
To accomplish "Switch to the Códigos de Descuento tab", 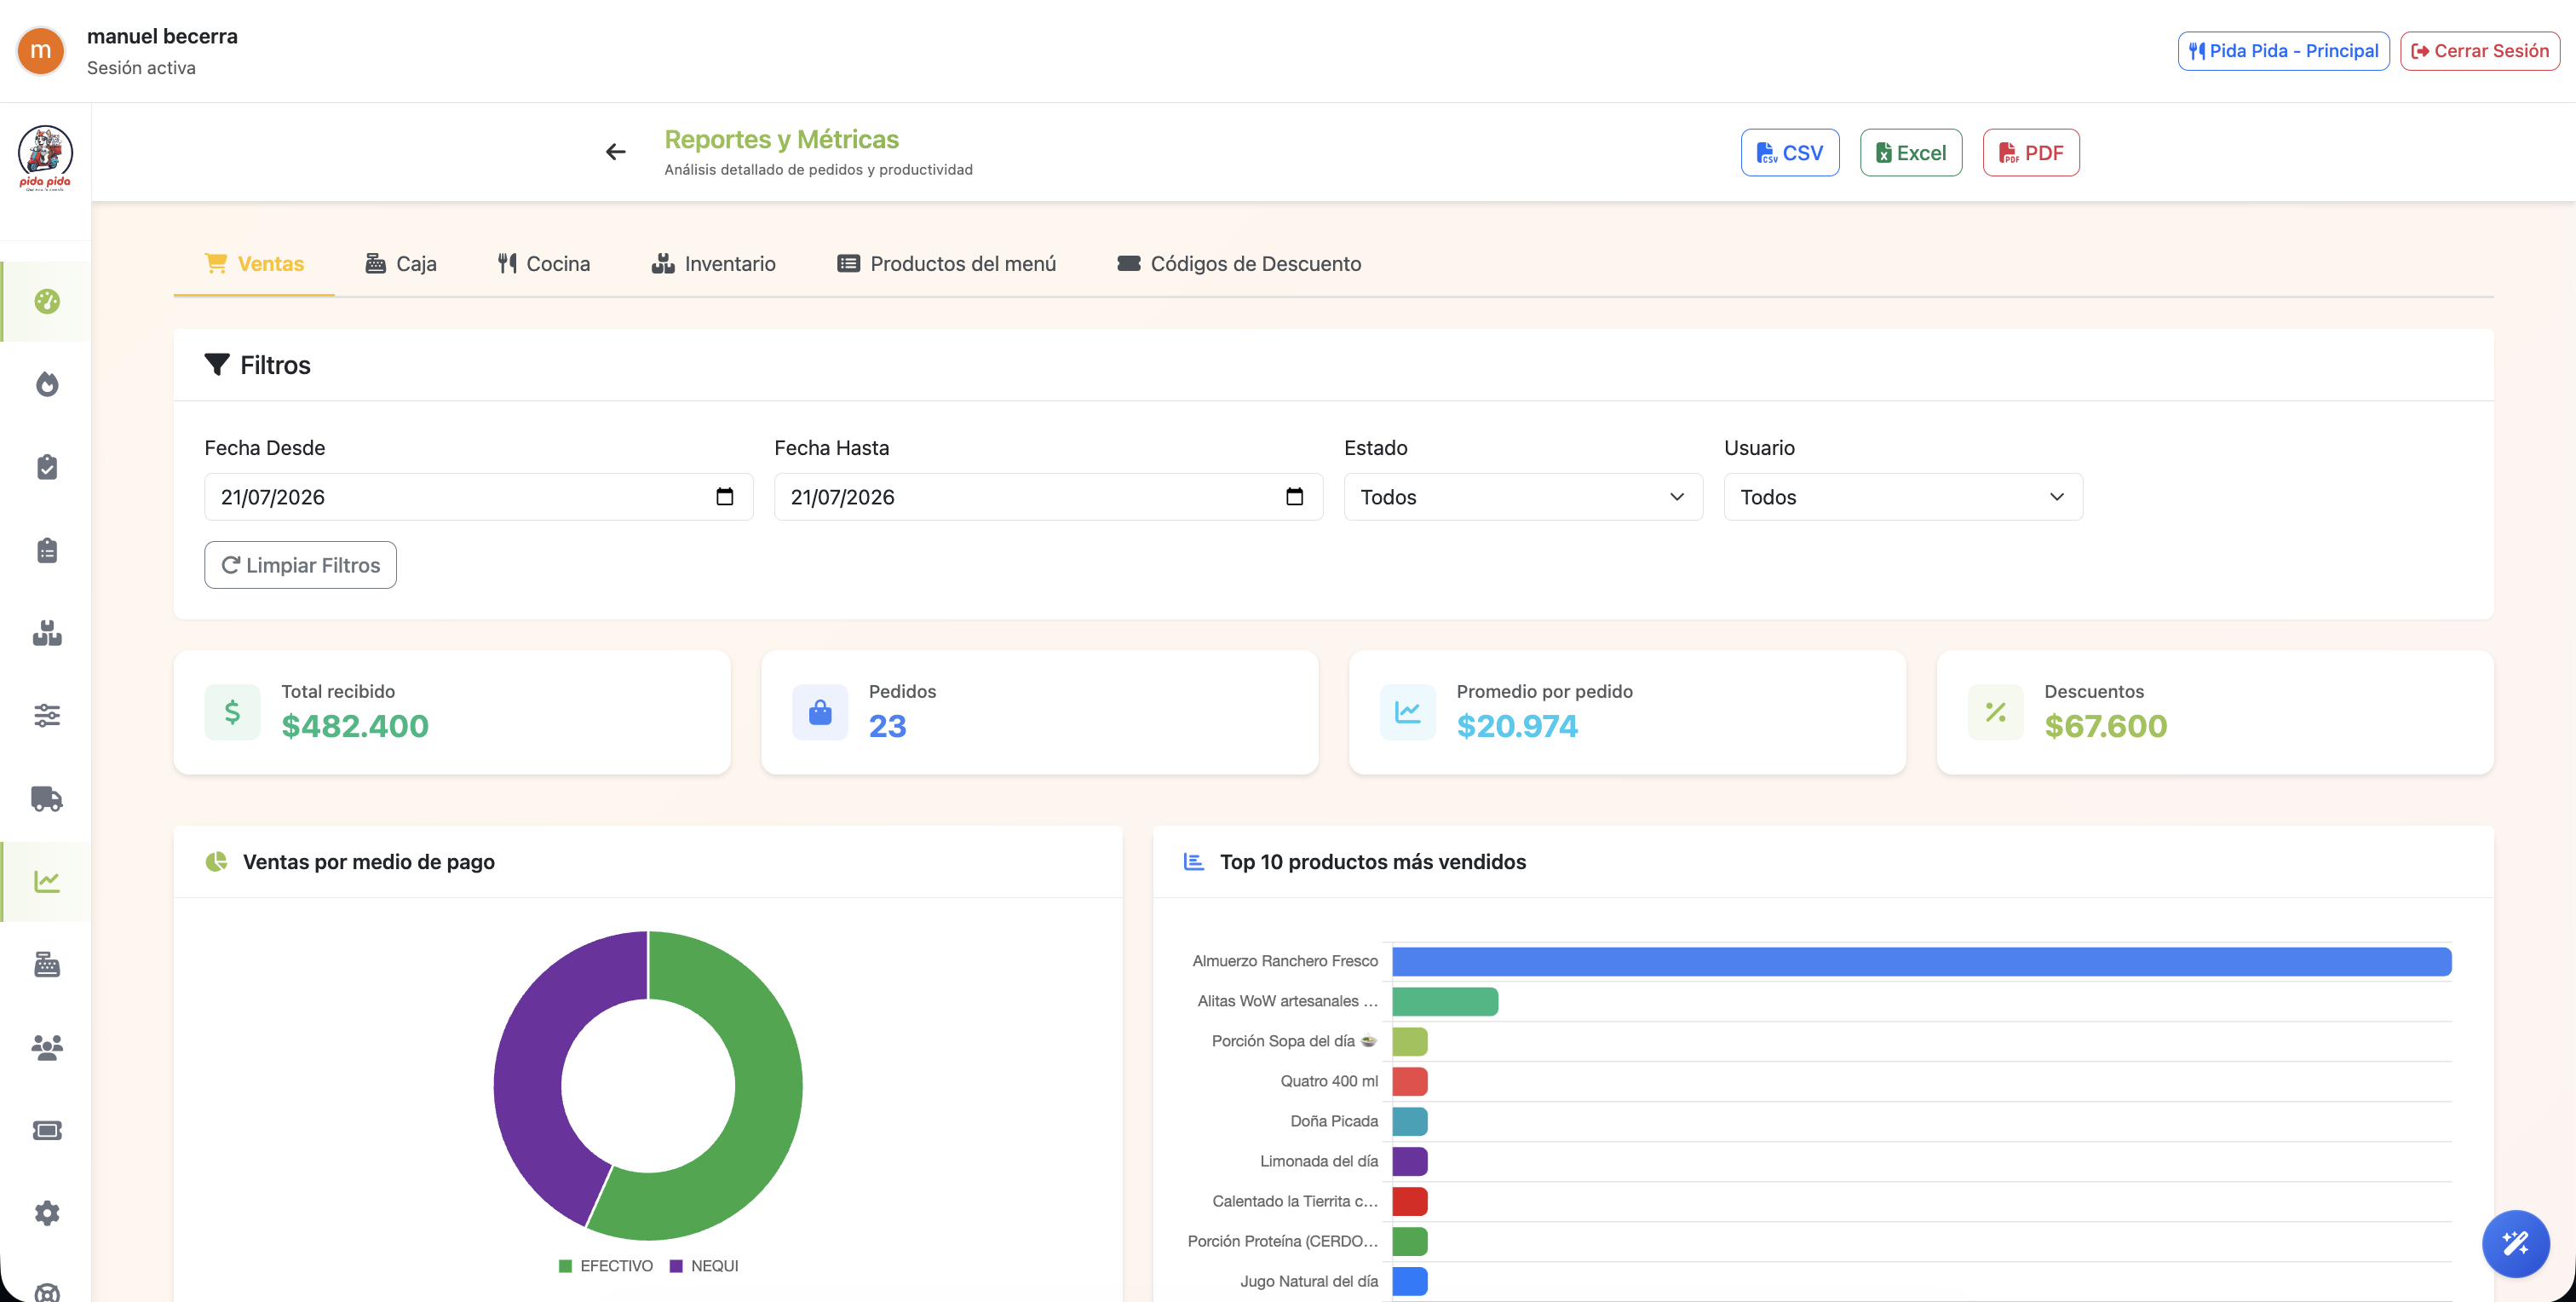I will pos(1239,264).
